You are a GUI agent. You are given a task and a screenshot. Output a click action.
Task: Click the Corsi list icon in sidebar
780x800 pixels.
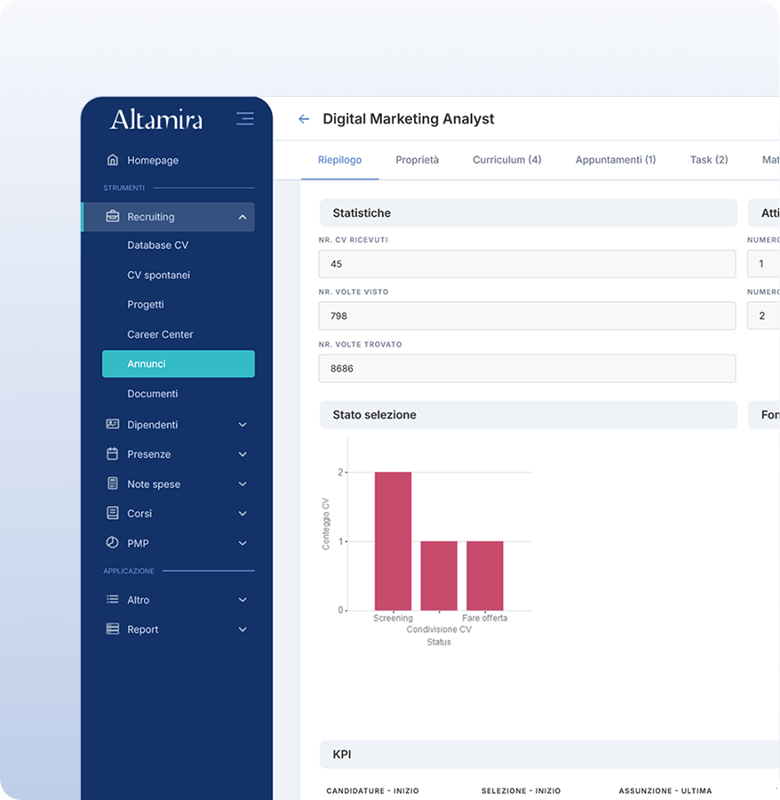click(113, 514)
